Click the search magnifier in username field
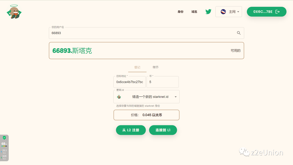The width and height of the screenshot is (293, 165). point(238,33)
